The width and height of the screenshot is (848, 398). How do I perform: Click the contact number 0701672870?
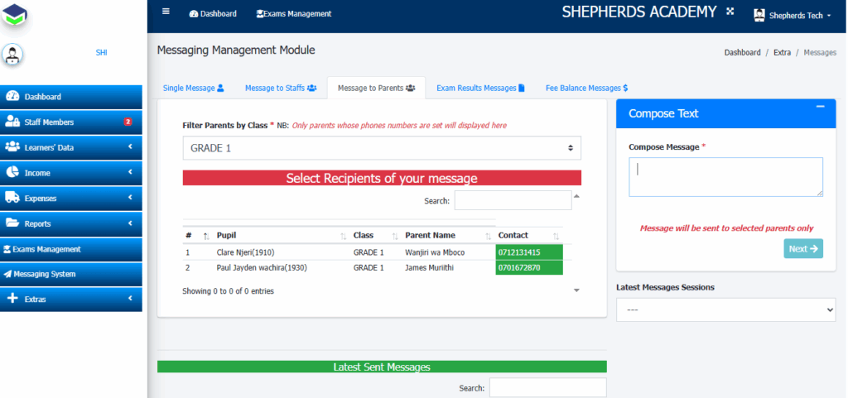point(519,267)
